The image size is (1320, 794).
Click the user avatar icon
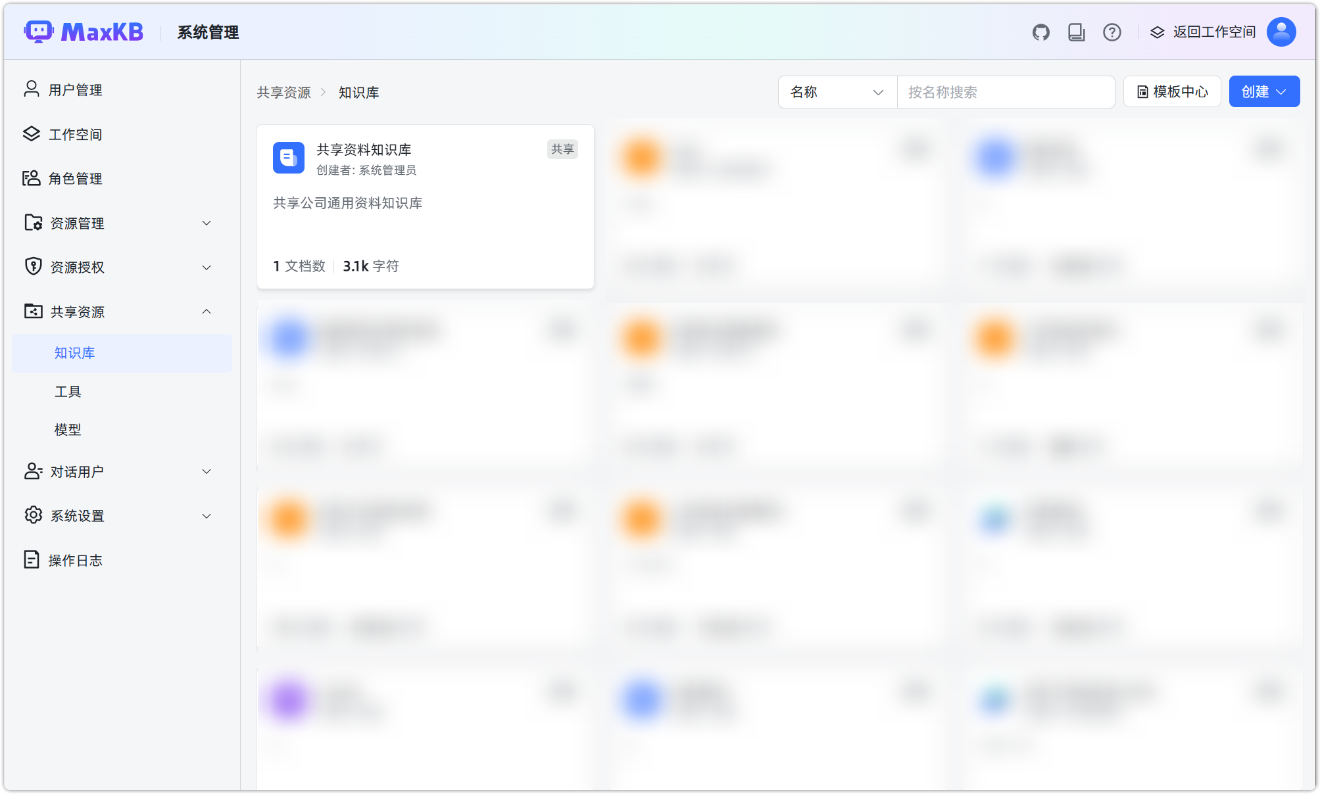point(1281,32)
